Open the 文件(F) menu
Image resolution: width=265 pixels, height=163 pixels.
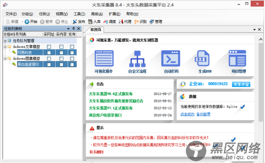(x=11, y=14)
